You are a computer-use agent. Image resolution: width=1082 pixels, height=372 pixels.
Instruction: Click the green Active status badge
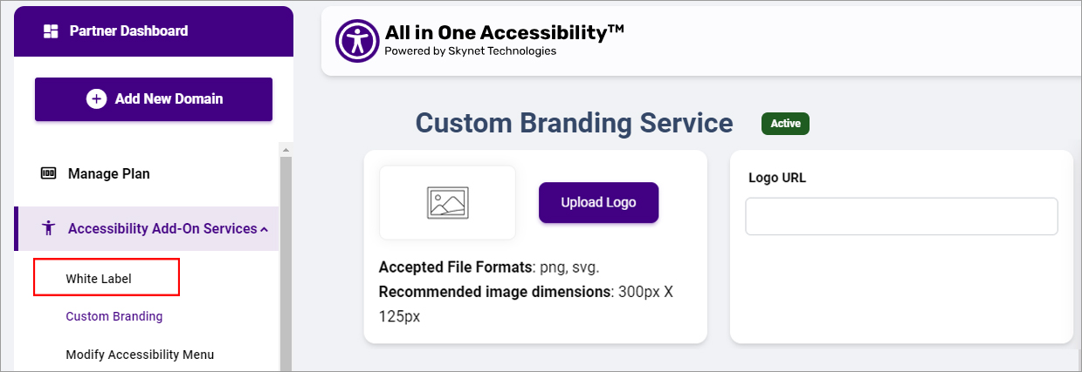pos(785,124)
